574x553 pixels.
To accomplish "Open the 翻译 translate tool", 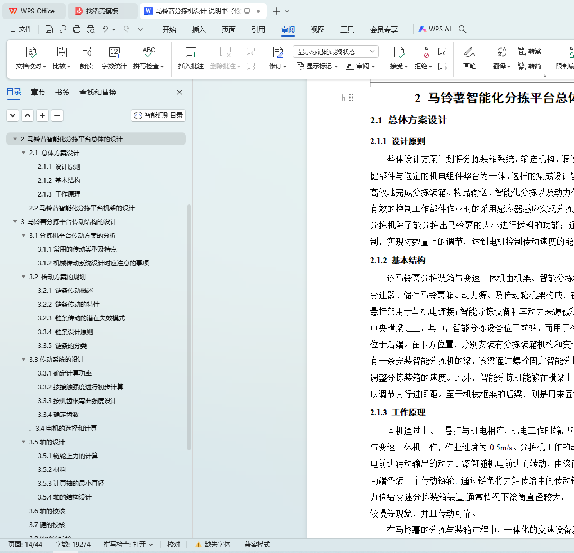I will (x=501, y=52).
